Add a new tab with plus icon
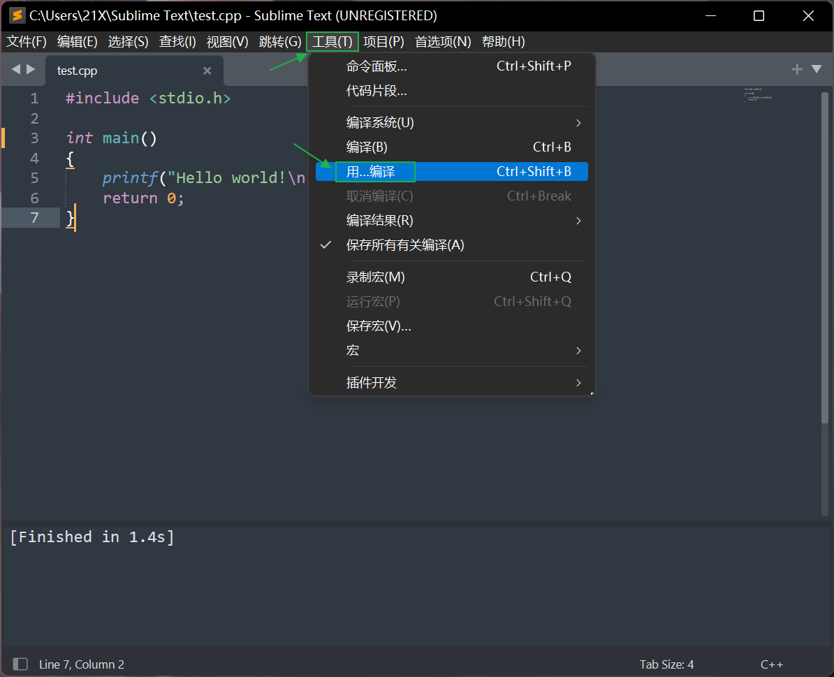 pyautogui.click(x=797, y=69)
